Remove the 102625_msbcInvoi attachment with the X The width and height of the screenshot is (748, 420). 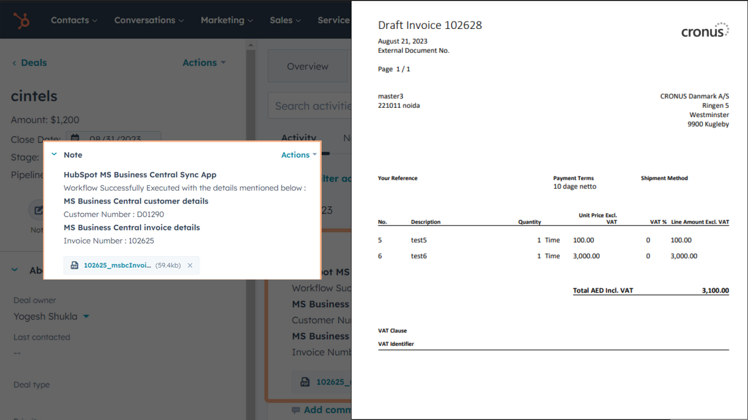[x=190, y=265]
